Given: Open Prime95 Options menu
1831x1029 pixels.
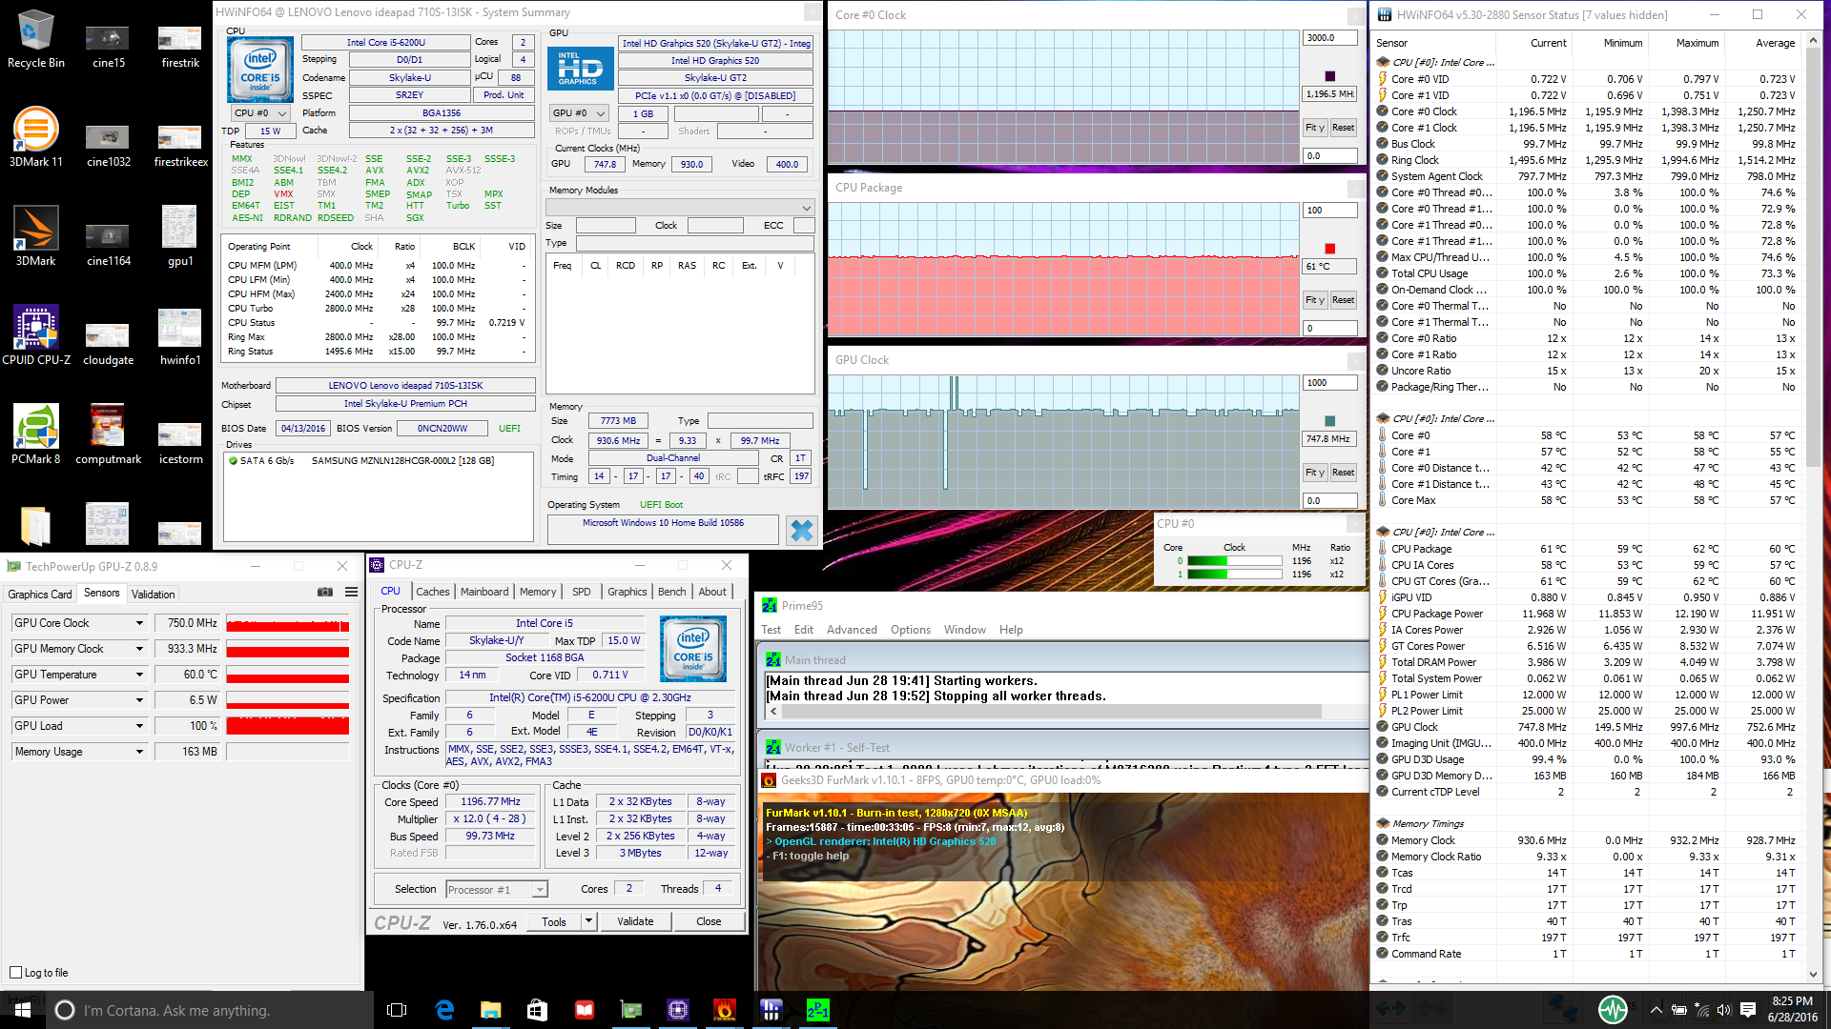Looking at the screenshot, I should point(911,630).
